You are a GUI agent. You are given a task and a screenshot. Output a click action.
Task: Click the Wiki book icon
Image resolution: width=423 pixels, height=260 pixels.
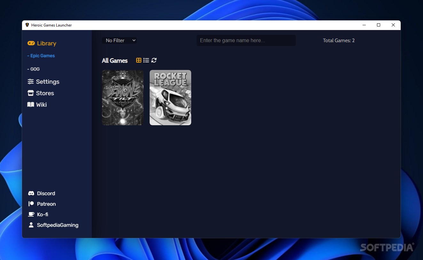pos(31,104)
